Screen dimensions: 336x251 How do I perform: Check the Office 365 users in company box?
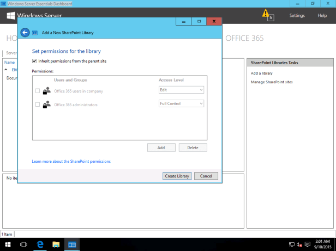[x=38, y=90]
